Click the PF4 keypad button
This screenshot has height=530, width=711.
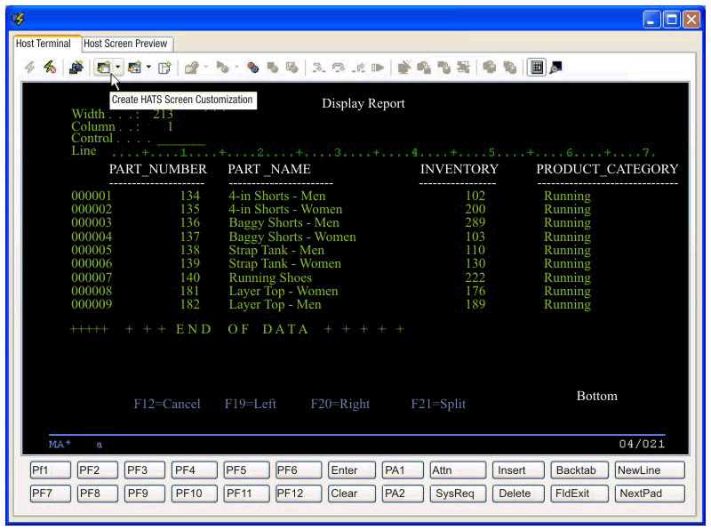[x=195, y=470]
